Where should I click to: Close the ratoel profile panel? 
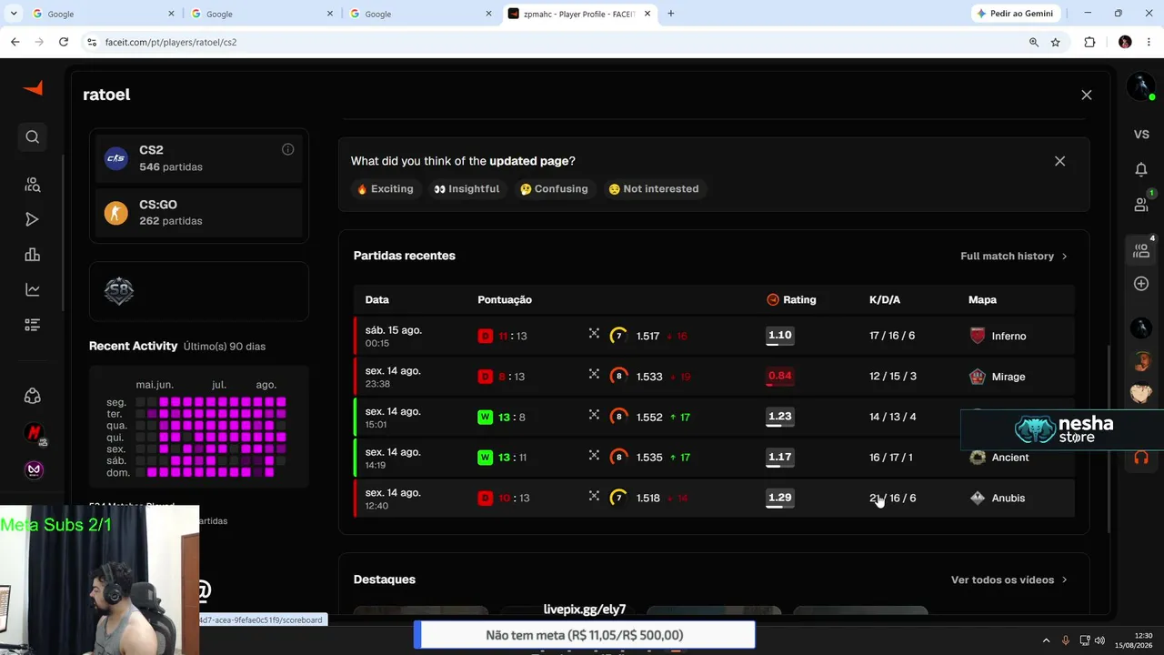tap(1087, 95)
